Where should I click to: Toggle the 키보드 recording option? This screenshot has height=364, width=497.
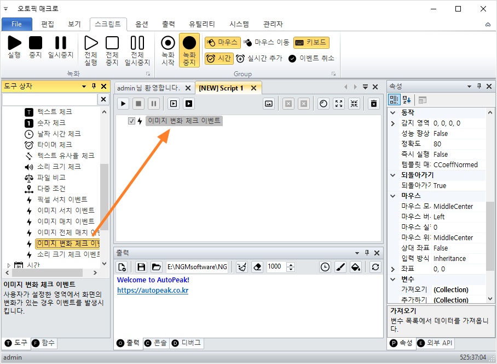point(311,42)
